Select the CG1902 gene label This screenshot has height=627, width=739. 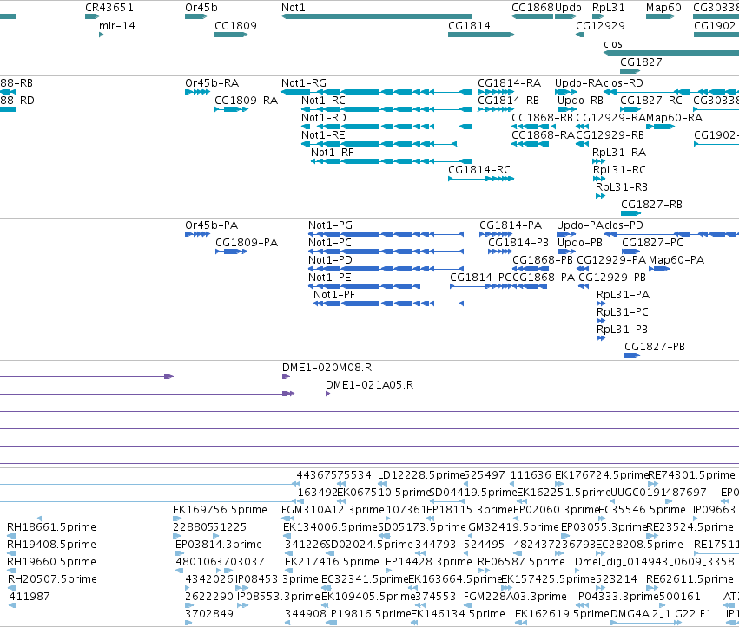(x=715, y=26)
